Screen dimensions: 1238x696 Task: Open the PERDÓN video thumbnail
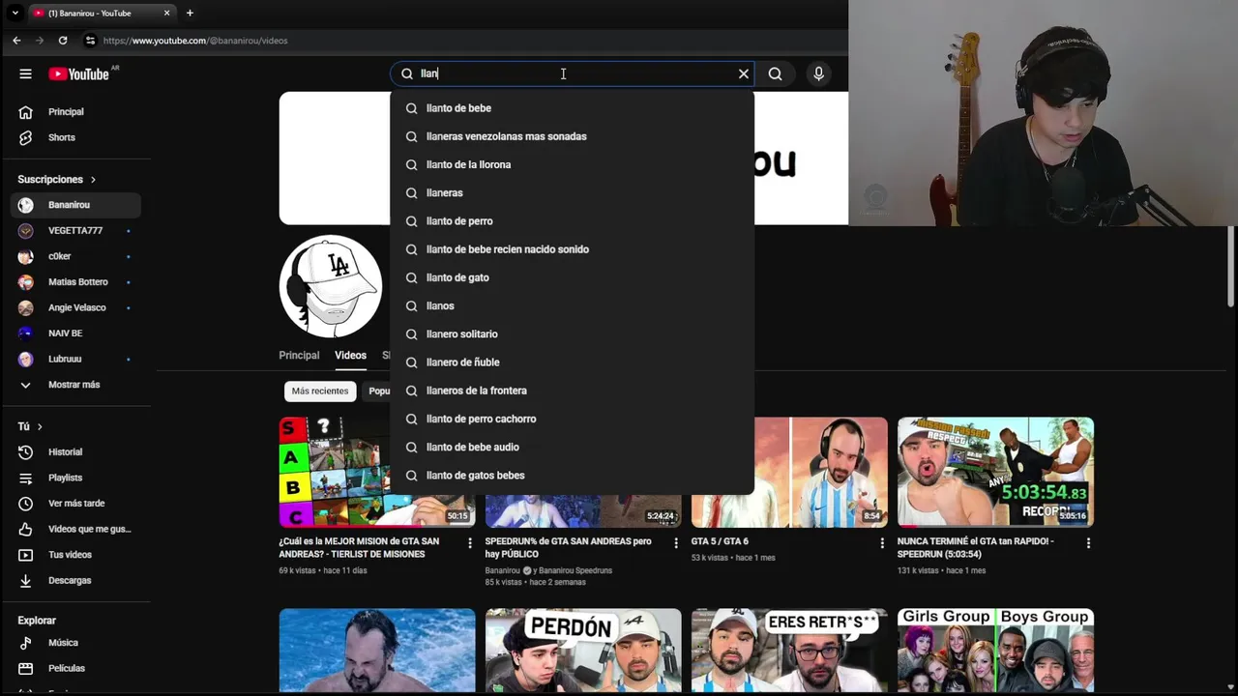pos(583,650)
